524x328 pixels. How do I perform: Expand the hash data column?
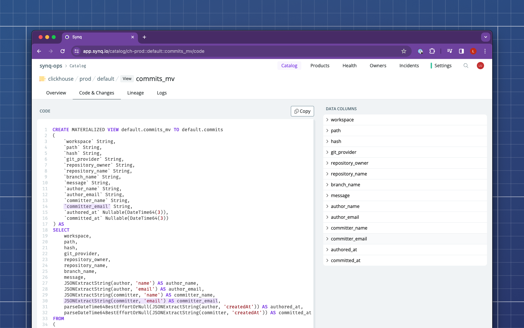(x=405, y=141)
